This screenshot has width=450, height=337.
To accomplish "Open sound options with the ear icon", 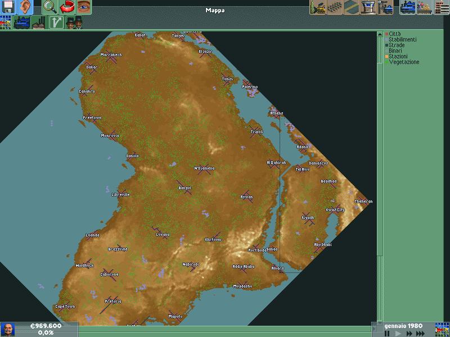I will pos(25,7).
